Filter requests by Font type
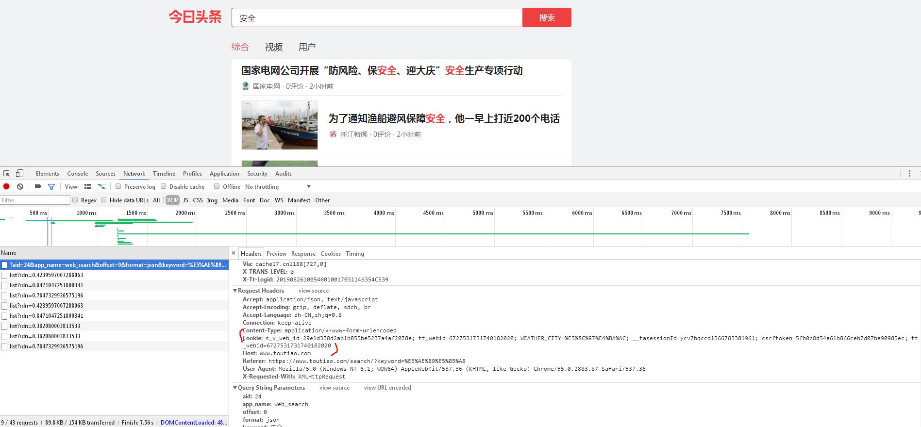Screen dimensions: 921x427 pyautogui.click(x=249, y=200)
